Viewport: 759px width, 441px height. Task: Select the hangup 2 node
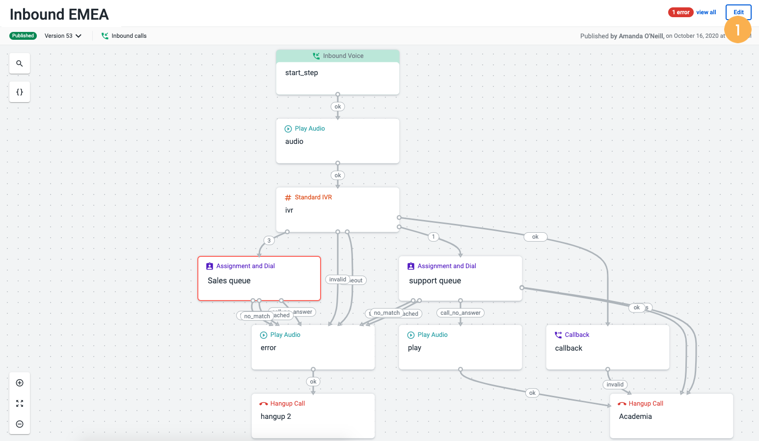313,416
